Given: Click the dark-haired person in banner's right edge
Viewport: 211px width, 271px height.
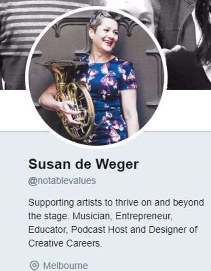Looking at the screenshot, I should point(203,35).
